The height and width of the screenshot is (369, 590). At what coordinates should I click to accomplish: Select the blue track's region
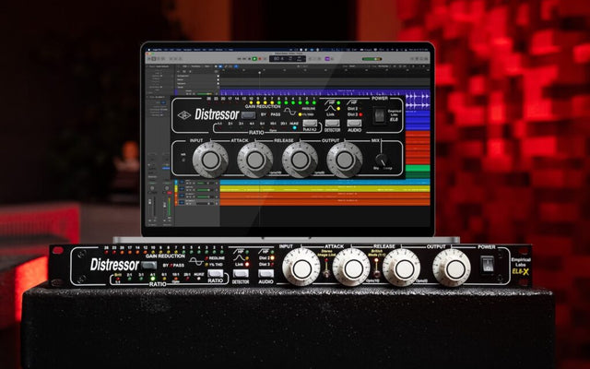[324, 182]
